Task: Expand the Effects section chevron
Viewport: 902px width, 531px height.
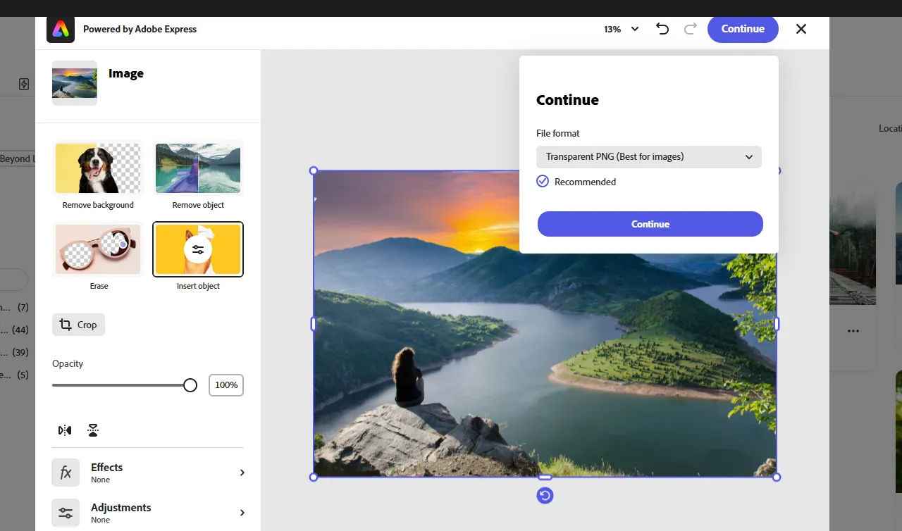Action: [242, 473]
